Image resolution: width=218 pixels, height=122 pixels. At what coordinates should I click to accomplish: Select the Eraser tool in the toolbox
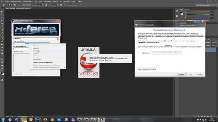coord(2,41)
